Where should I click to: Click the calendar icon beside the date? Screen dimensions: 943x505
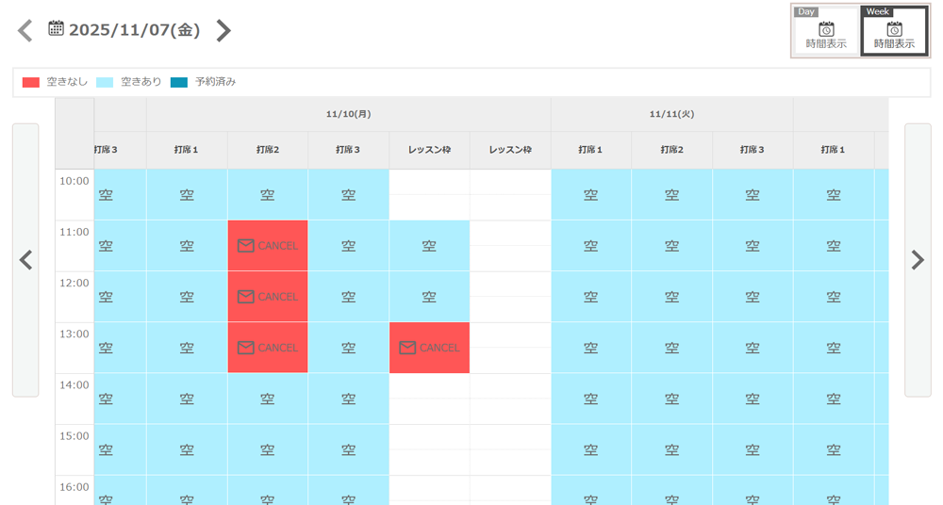coord(56,29)
